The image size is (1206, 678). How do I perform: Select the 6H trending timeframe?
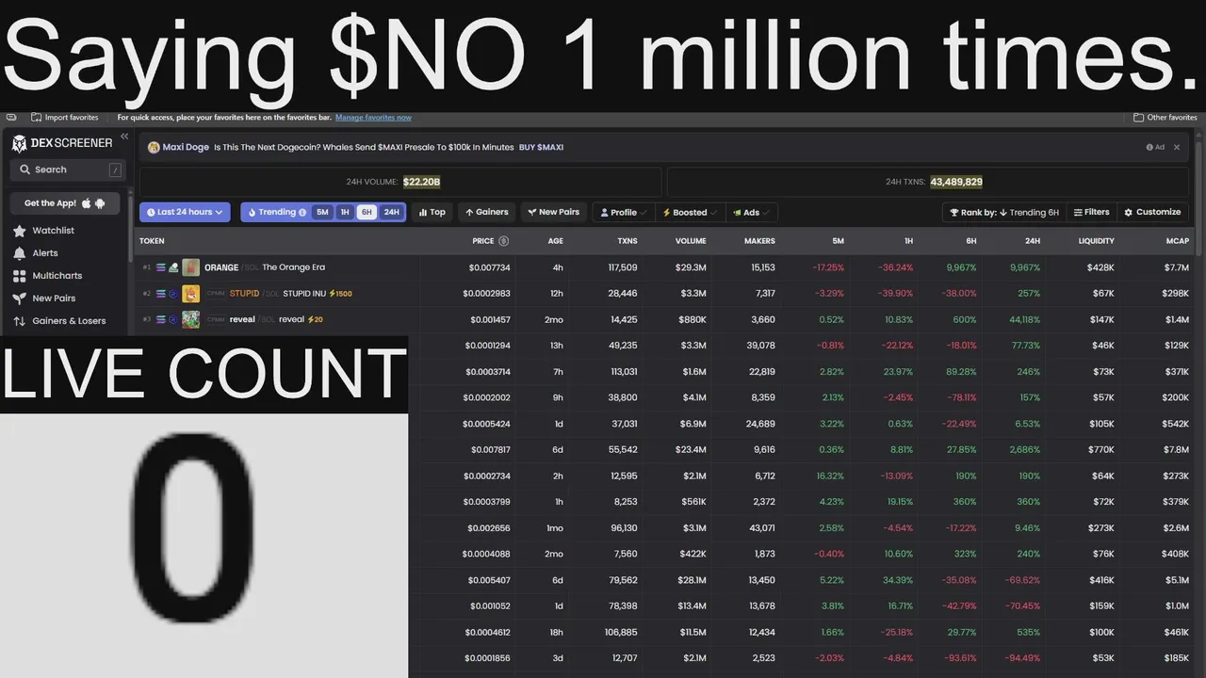click(367, 213)
